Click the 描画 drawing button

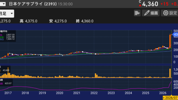151,13
